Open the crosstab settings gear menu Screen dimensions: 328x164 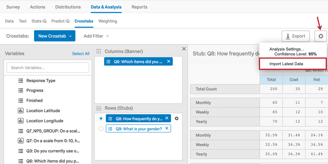[x=321, y=36]
